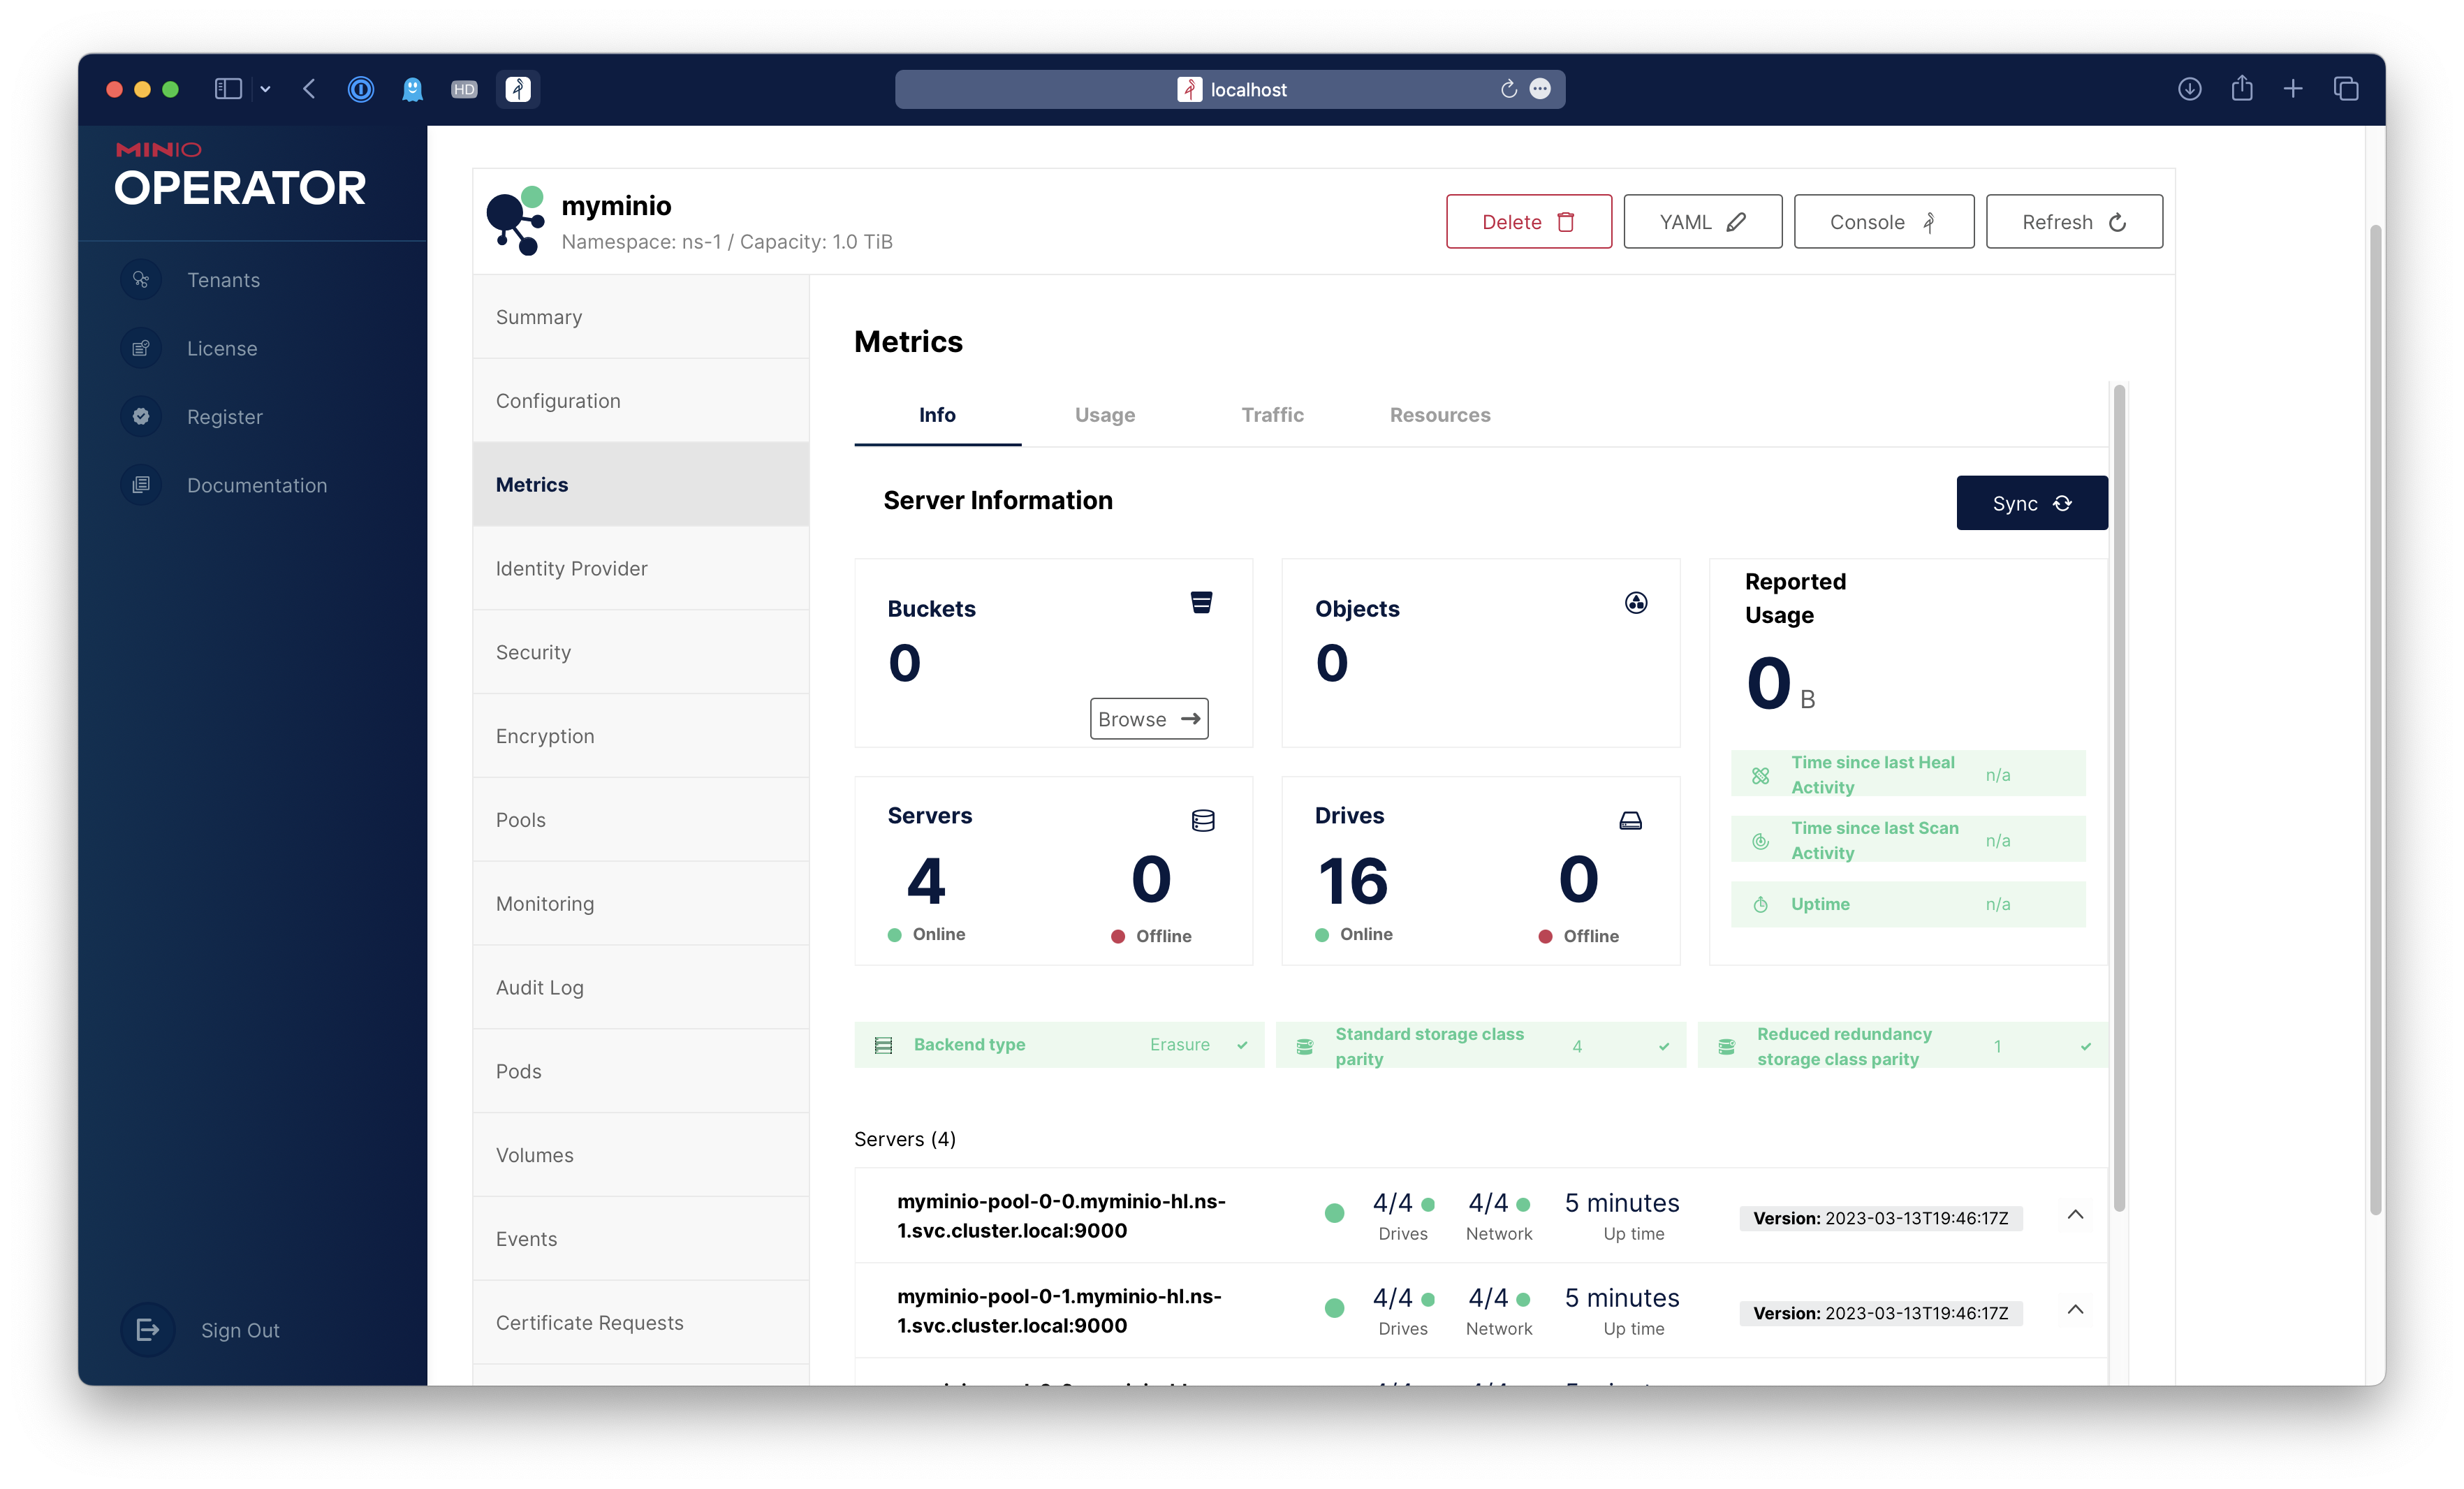Click the Metrics panel inner scrollbar

pyautogui.click(x=2118, y=798)
